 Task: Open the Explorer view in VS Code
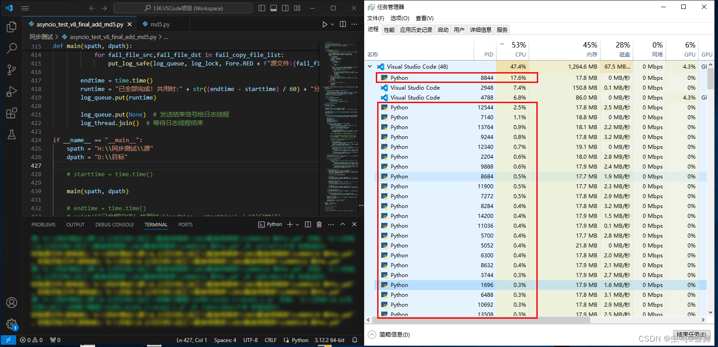[12, 27]
